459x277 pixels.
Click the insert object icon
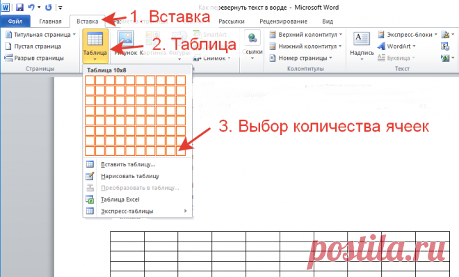pos(445,58)
